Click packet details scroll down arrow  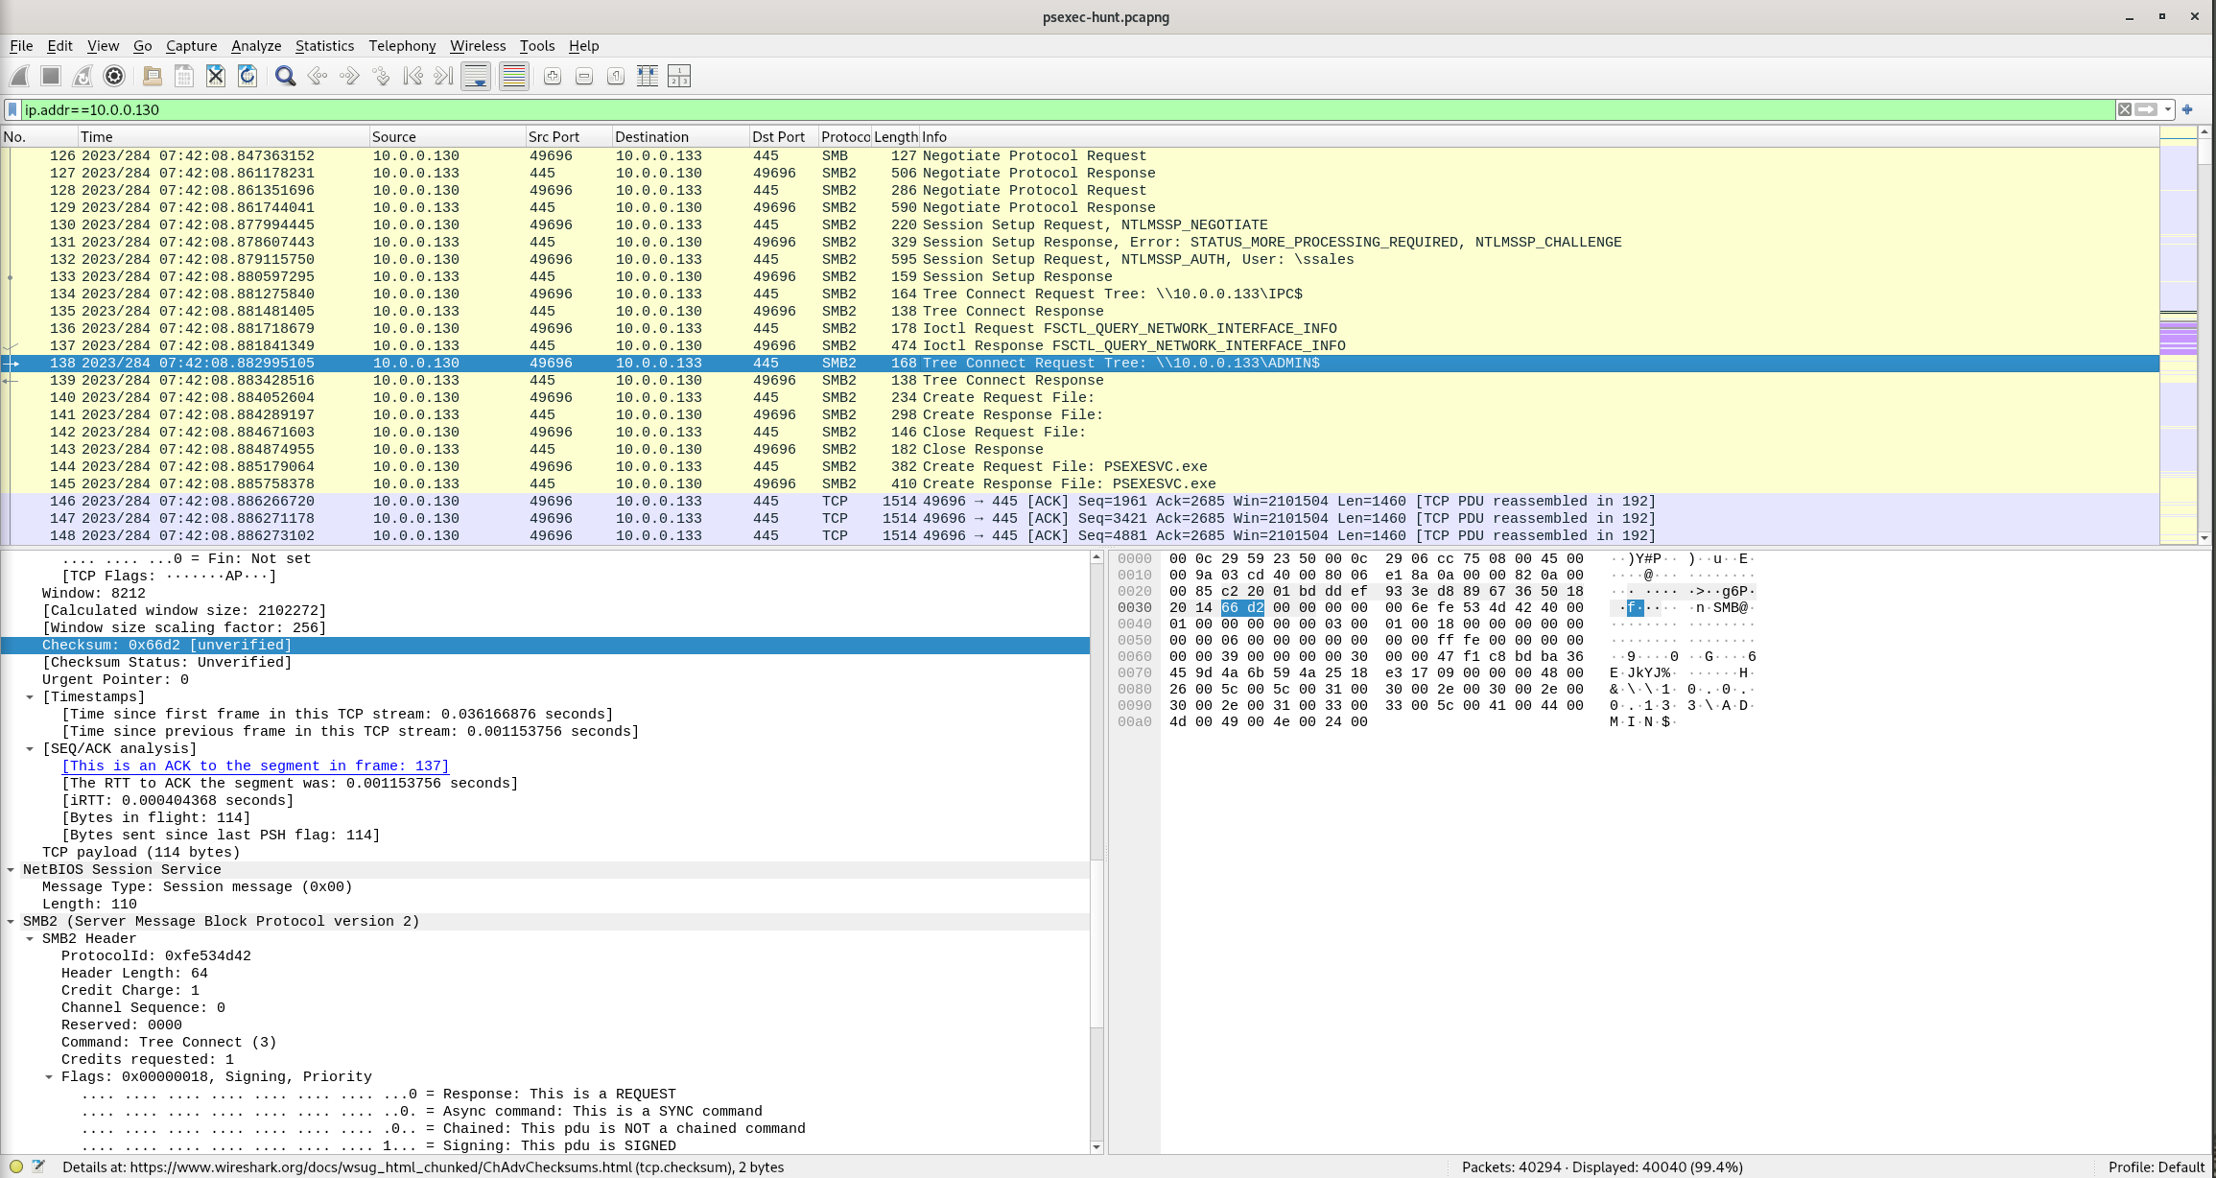tap(1096, 1146)
